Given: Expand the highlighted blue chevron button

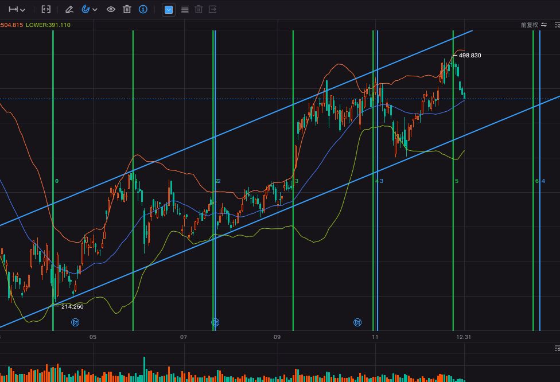Looking at the screenshot, I should 169,10.
